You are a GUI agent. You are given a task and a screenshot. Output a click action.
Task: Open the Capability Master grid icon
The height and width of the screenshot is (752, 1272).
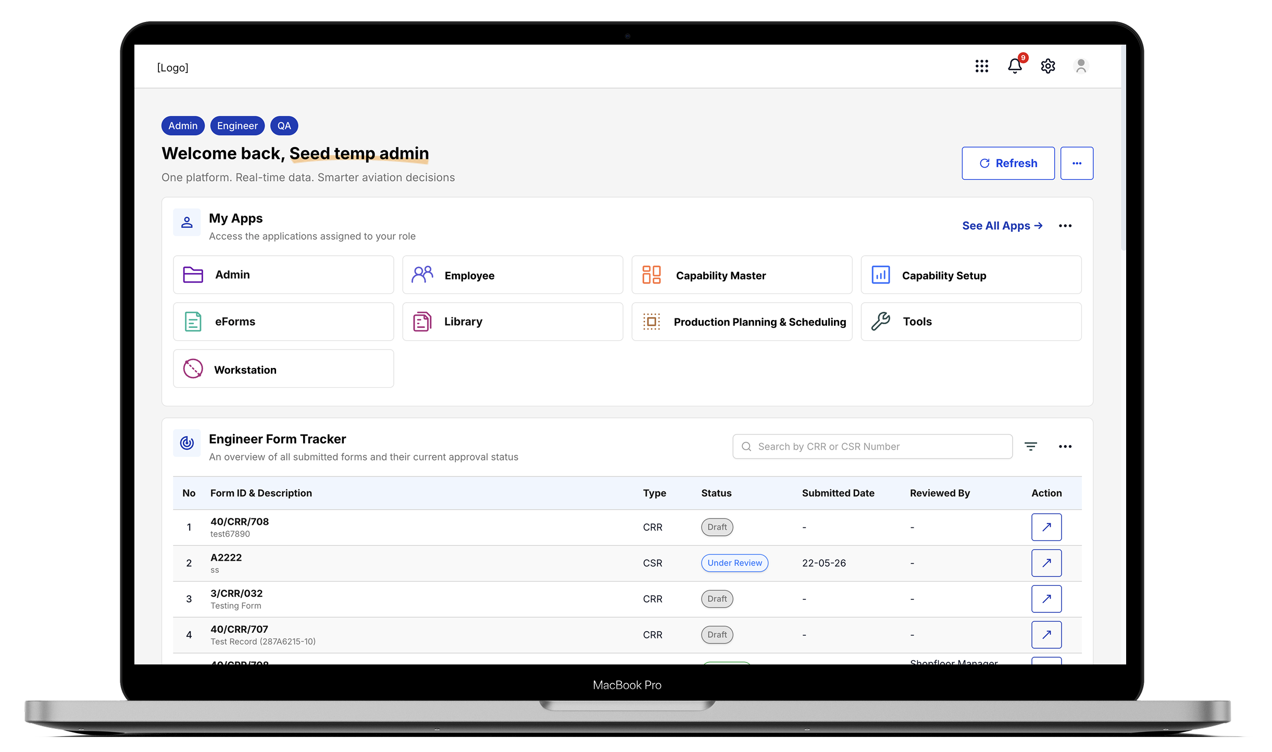point(651,275)
